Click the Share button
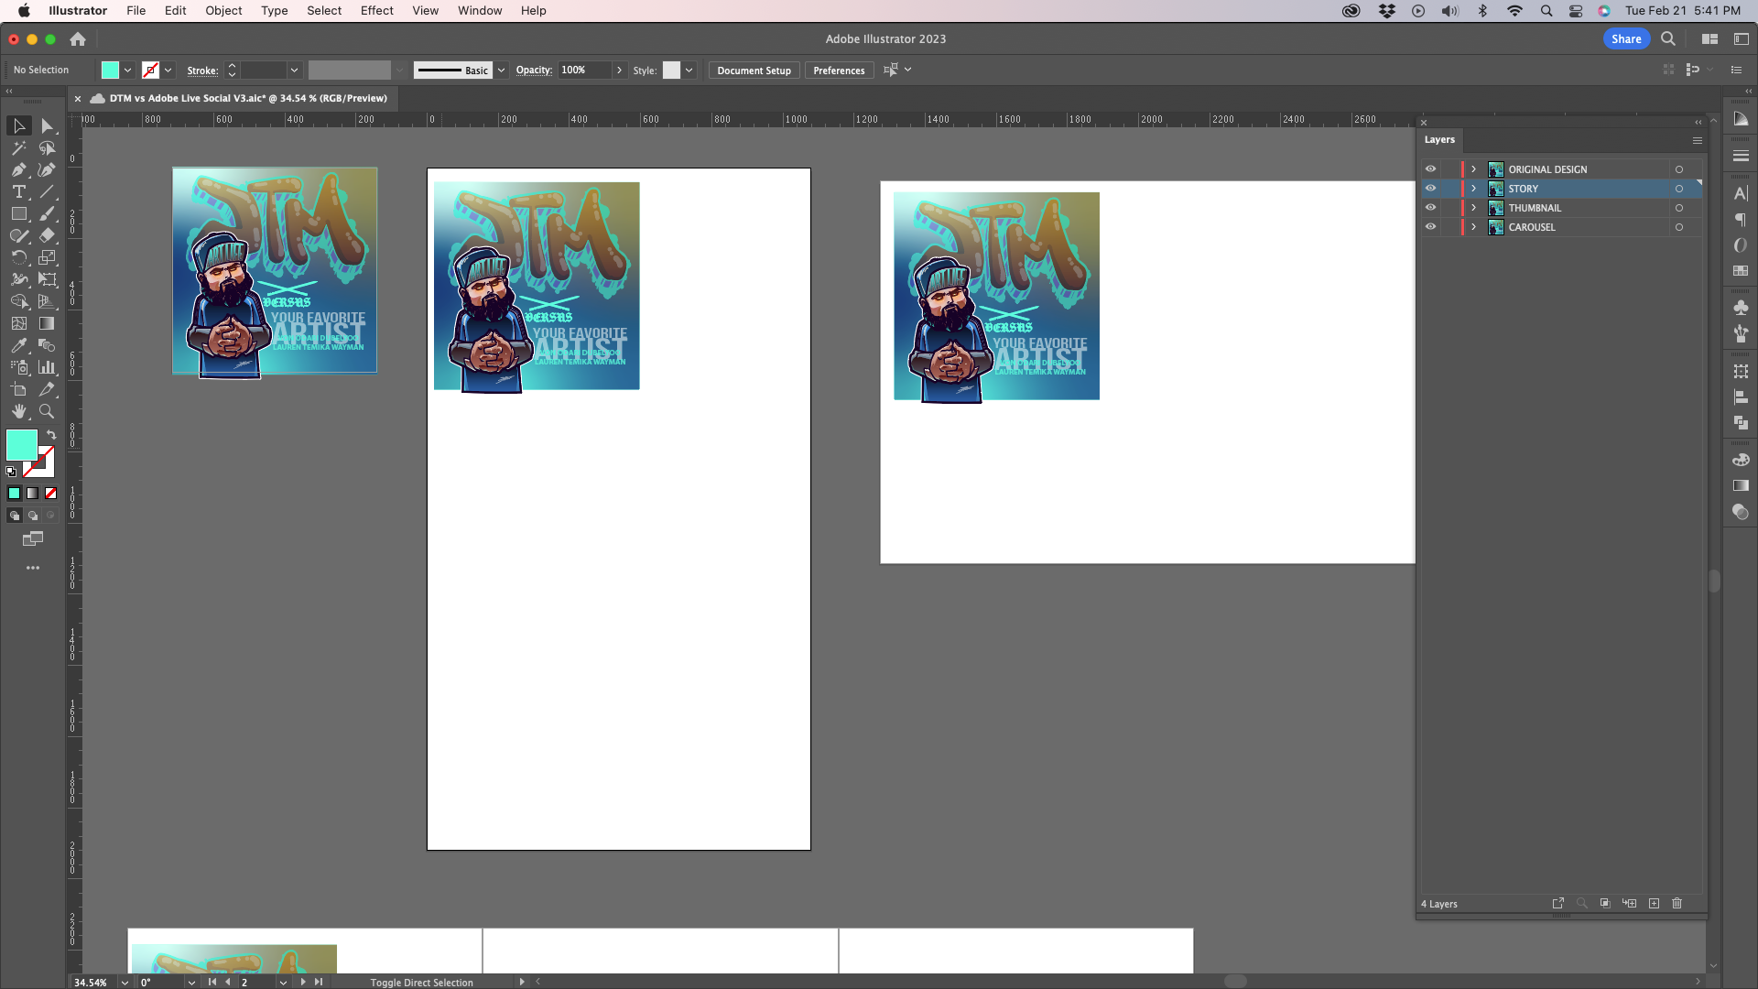Screen dimensions: 1758x989 pos(1626,39)
